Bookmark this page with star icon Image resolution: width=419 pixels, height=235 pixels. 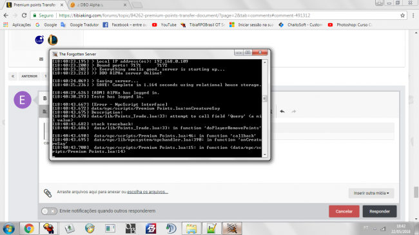402,15
